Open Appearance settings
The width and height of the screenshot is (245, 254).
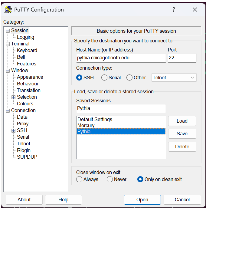click(30, 77)
